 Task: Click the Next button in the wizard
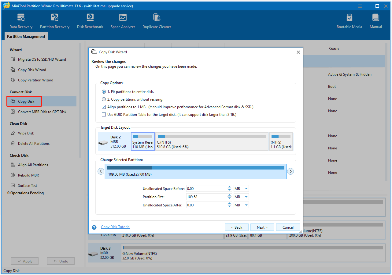click(262, 227)
